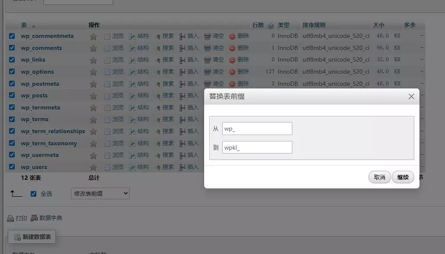
Task: Uncheck the wp_commentmeta row checkbox
Action: (12, 36)
